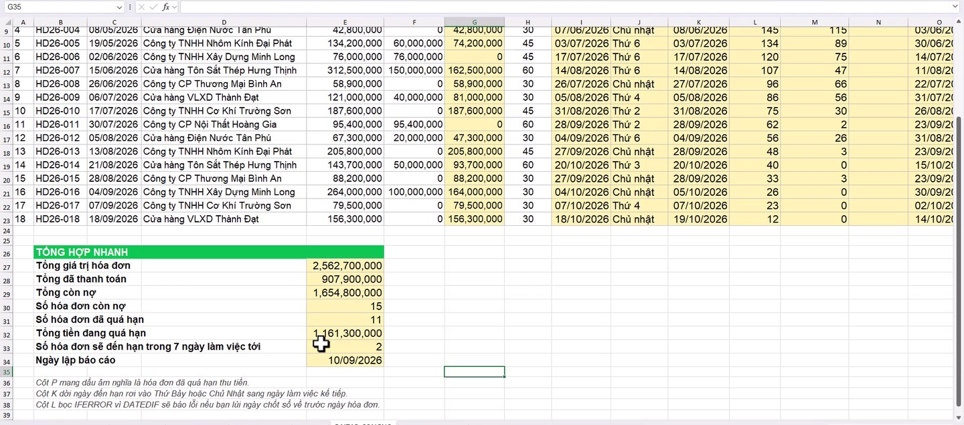Click the Insert Function fx icon
This screenshot has height=425, width=964.
click(166, 7)
